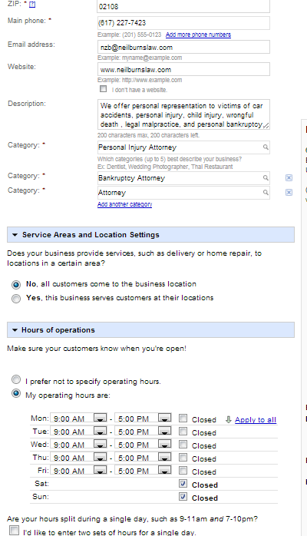
Task: Click Add another category link
Action: (x=124, y=204)
